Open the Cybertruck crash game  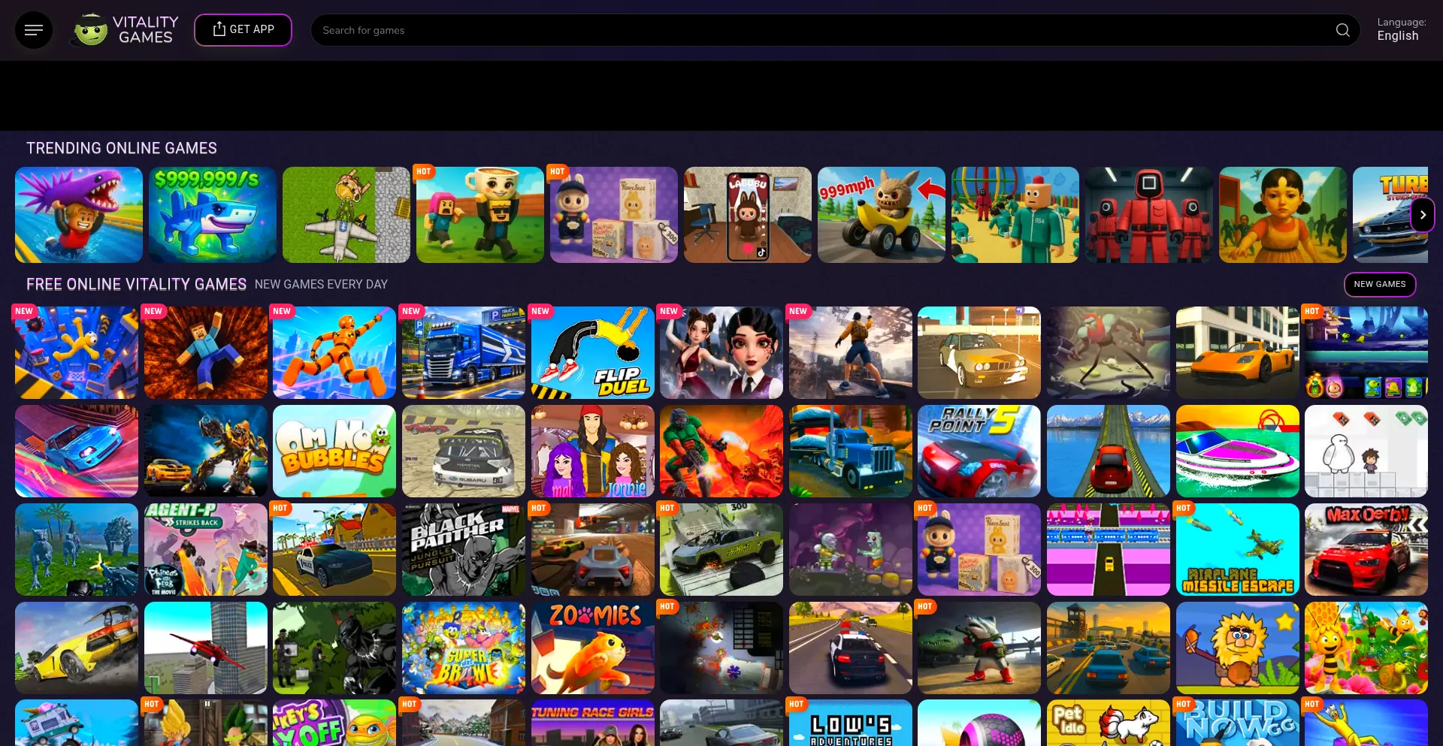click(x=721, y=549)
